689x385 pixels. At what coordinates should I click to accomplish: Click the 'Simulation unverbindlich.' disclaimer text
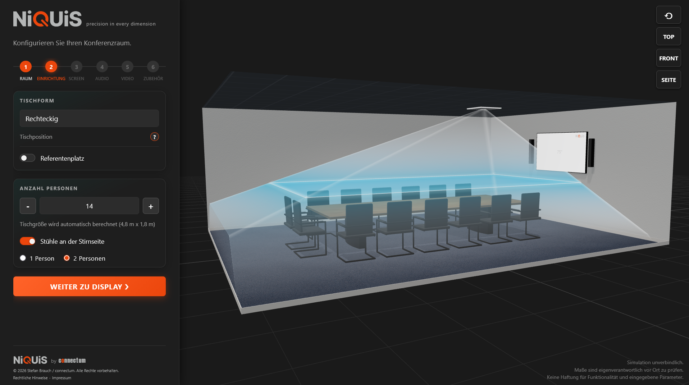tap(655, 362)
